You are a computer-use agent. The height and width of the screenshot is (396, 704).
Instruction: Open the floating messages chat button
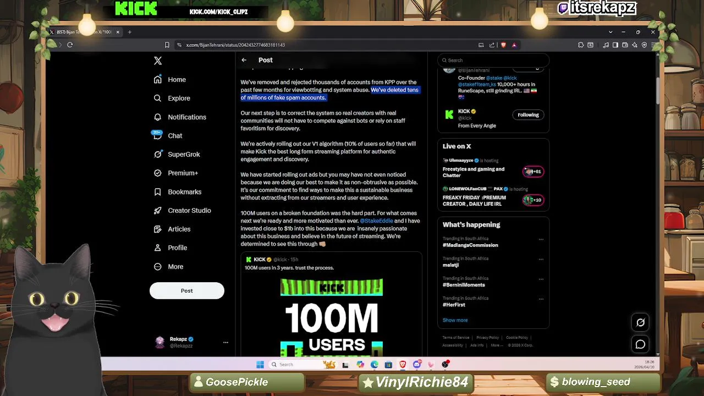click(640, 345)
